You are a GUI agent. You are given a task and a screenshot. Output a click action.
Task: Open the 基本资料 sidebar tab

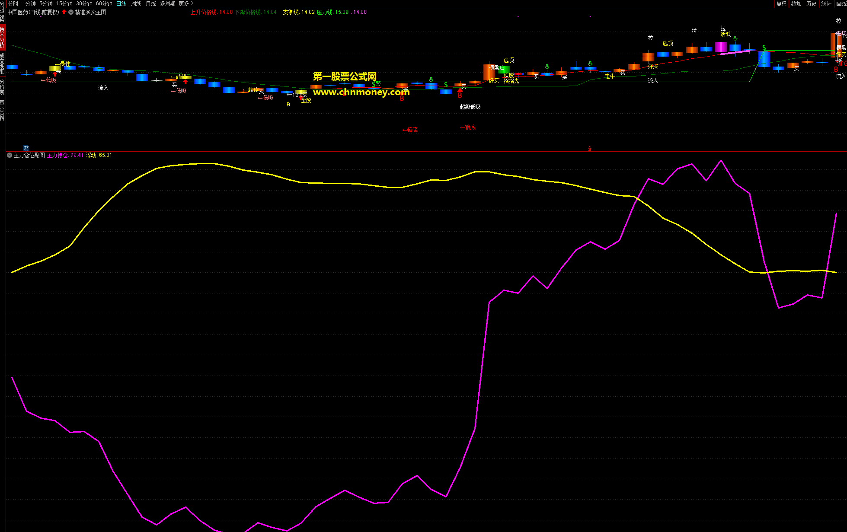point(3,110)
